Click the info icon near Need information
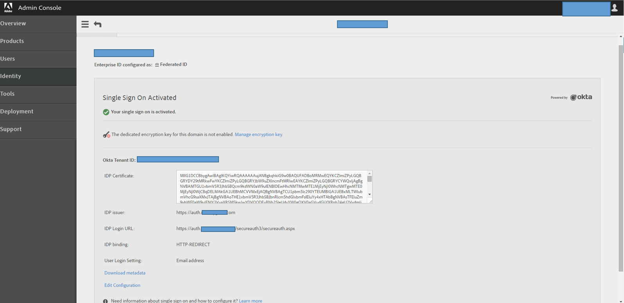 pos(105,301)
